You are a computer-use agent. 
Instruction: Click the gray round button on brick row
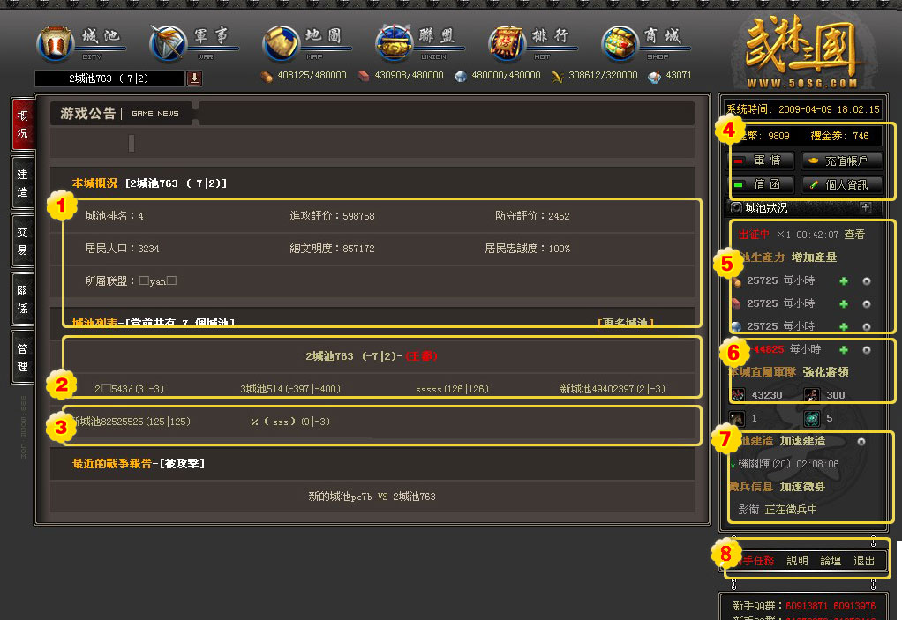pos(867,304)
